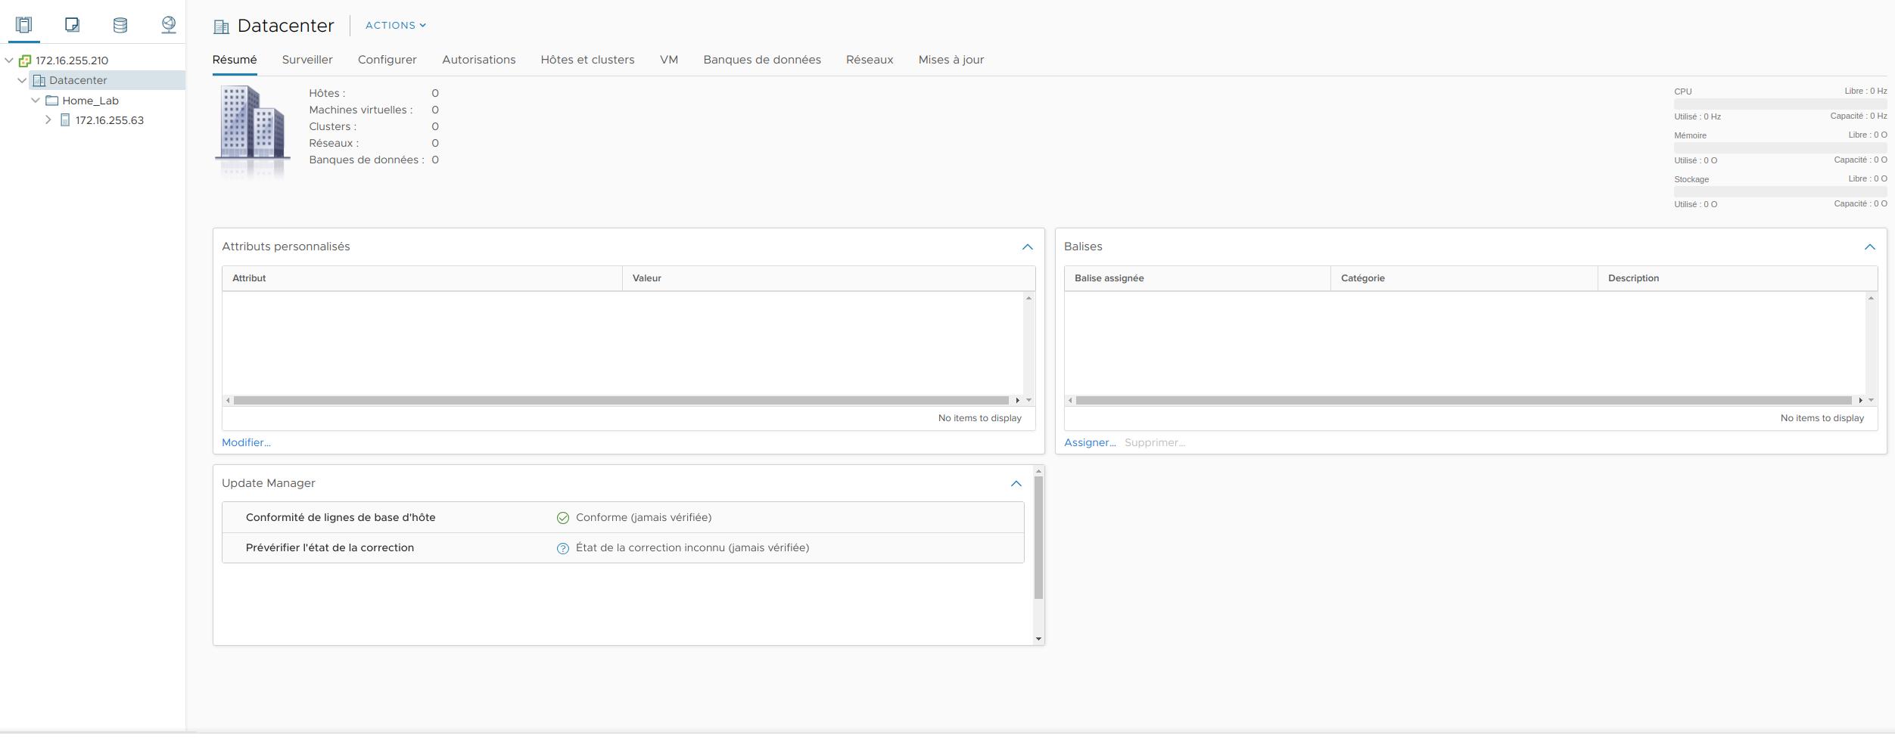Image resolution: width=1895 pixels, height=738 pixels.
Task: Switch to the Réseaux tab
Action: point(870,60)
